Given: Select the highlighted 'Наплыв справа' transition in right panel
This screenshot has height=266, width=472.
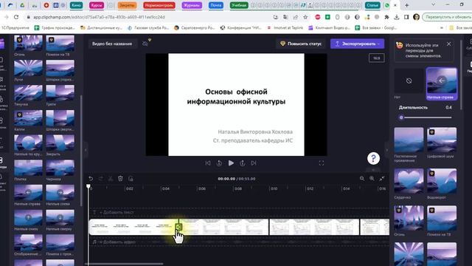Looking at the screenshot, I should pyautogui.click(x=442, y=83).
